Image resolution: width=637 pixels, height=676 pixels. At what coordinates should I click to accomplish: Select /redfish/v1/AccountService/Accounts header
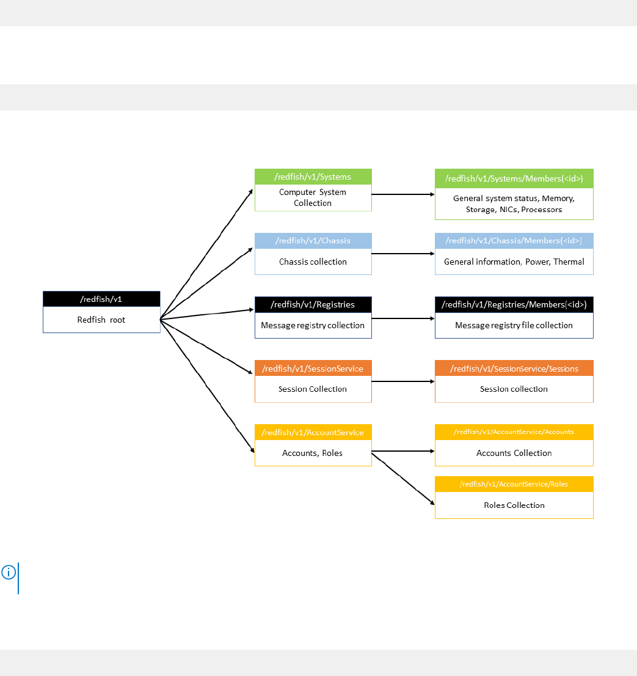pos(514,432)
